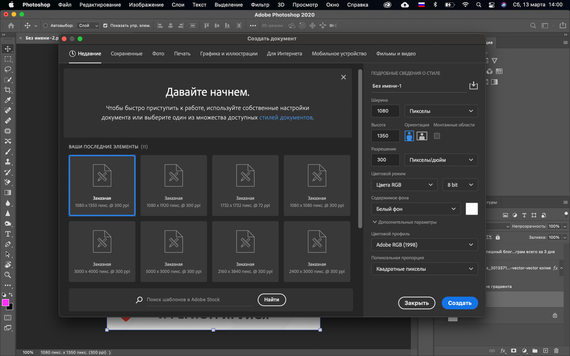This screenshot has width=570, height=356.
Task: Click the Adobe Stock template search field
Action: (x=199, y=300)
